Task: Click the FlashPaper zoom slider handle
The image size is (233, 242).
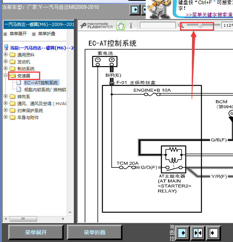Action: click(200, 26)
